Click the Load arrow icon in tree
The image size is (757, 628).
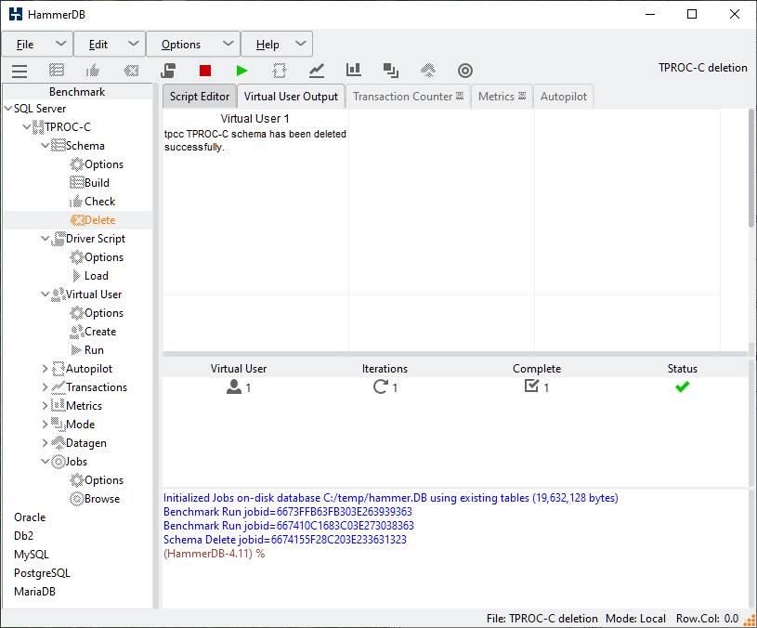(76, 276)
